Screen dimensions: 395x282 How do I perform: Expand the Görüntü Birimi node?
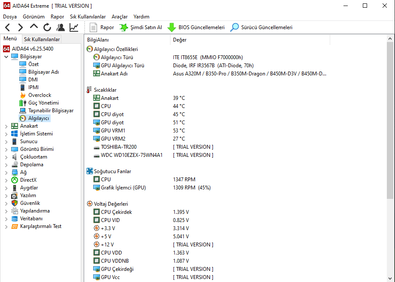point(6,150)
